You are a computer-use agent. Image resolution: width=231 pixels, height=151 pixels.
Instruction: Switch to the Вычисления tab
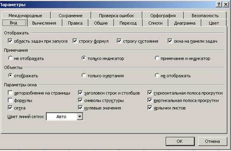coord(44,23)
